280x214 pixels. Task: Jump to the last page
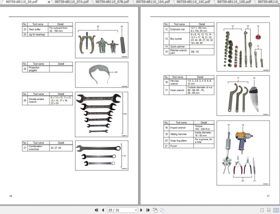point(148,210)
